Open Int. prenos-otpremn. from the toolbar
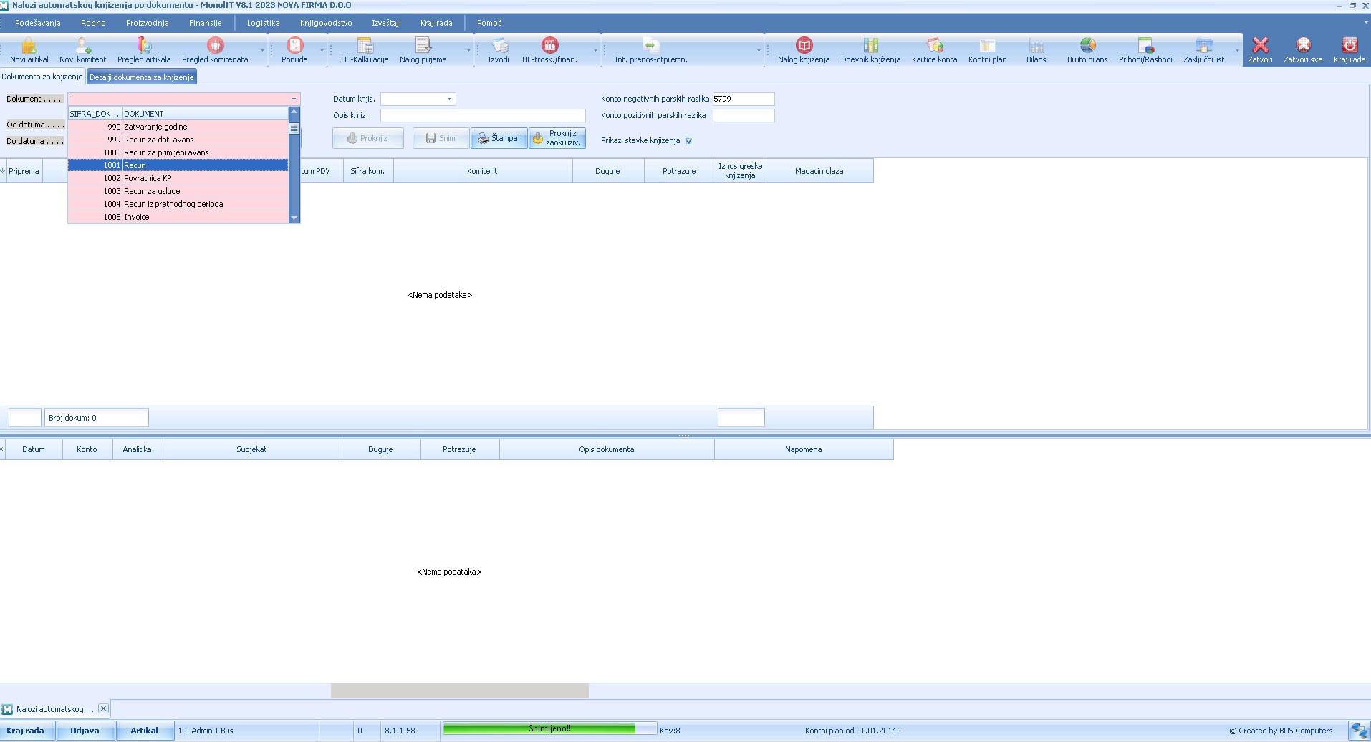 [x=650, y=50]
